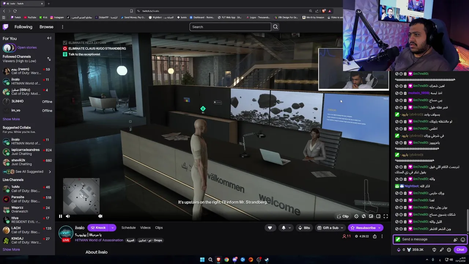
Task: Type in the Search field
Action: coord(230,27)
